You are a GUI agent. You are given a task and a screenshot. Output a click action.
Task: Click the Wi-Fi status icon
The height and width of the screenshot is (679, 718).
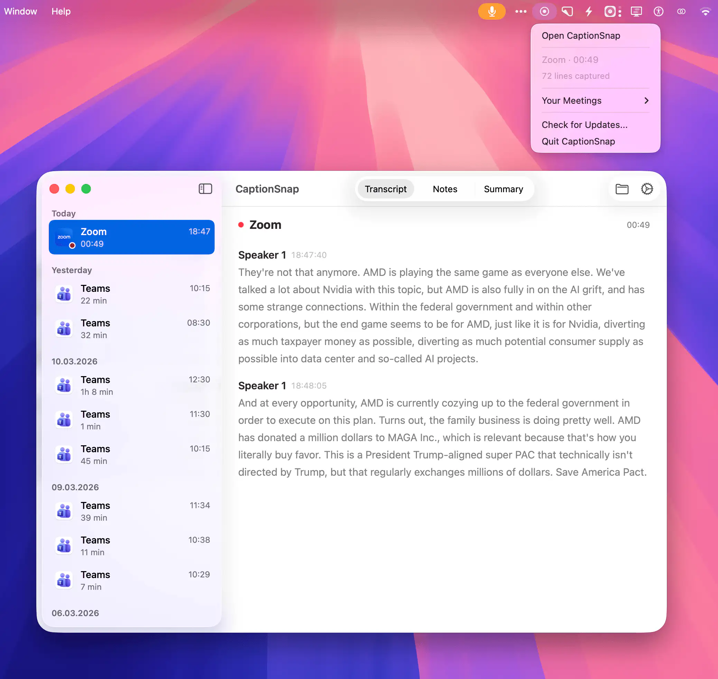tap(705, 12)
